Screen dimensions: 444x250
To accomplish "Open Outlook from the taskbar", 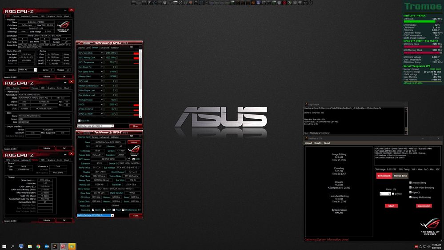I will pyautogui.click(x=47, y=246).
